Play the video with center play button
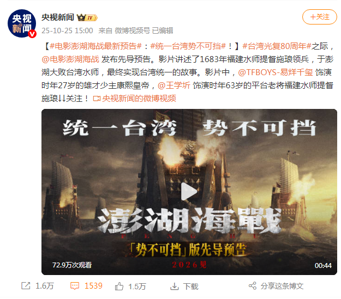Screen dimensions: 341x299 pos(189,192)
